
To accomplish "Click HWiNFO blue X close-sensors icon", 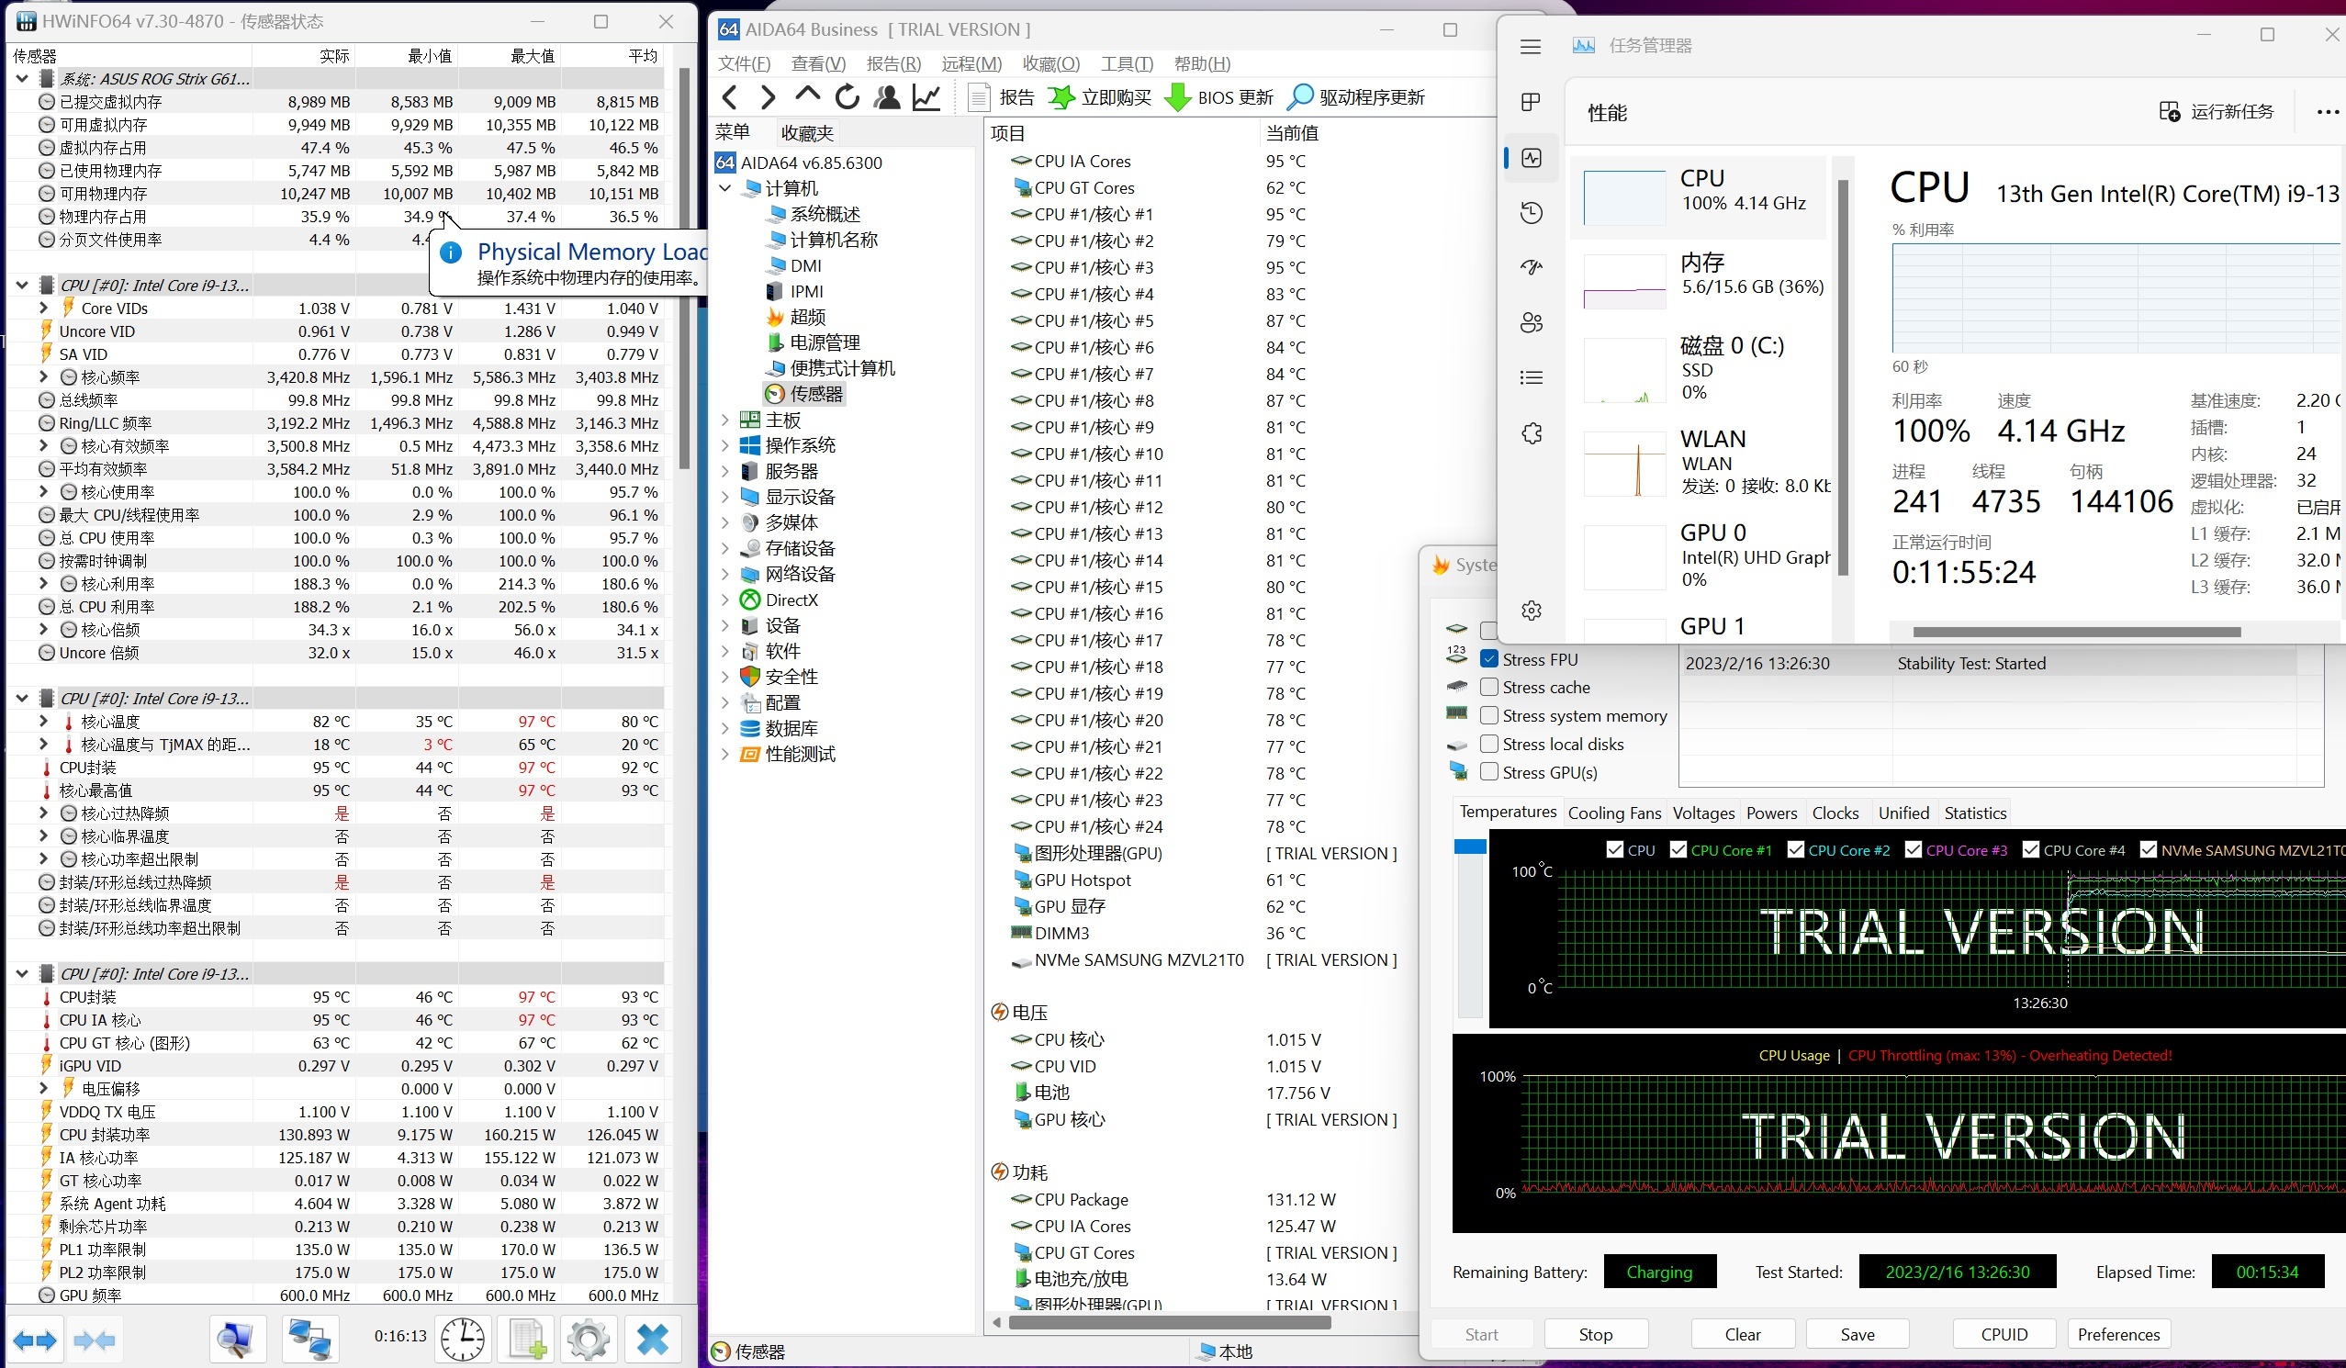I will (x=652, y=1340).
